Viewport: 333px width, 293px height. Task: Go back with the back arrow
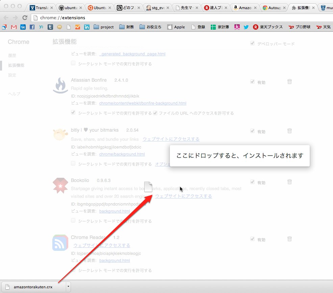coord(6,18)
